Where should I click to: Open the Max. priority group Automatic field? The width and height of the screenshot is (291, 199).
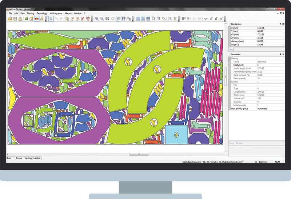[269, 109]
